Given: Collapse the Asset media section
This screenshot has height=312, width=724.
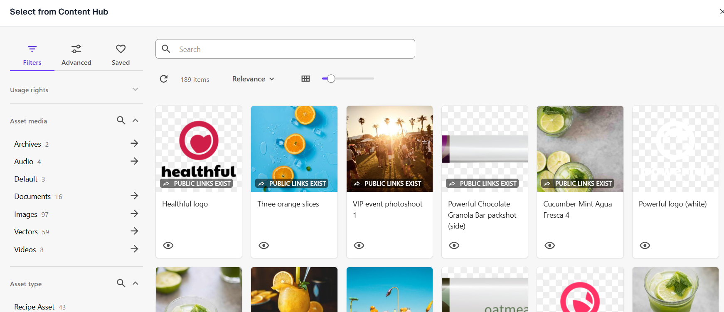Looking at the screenshot, I should [135, 120].
